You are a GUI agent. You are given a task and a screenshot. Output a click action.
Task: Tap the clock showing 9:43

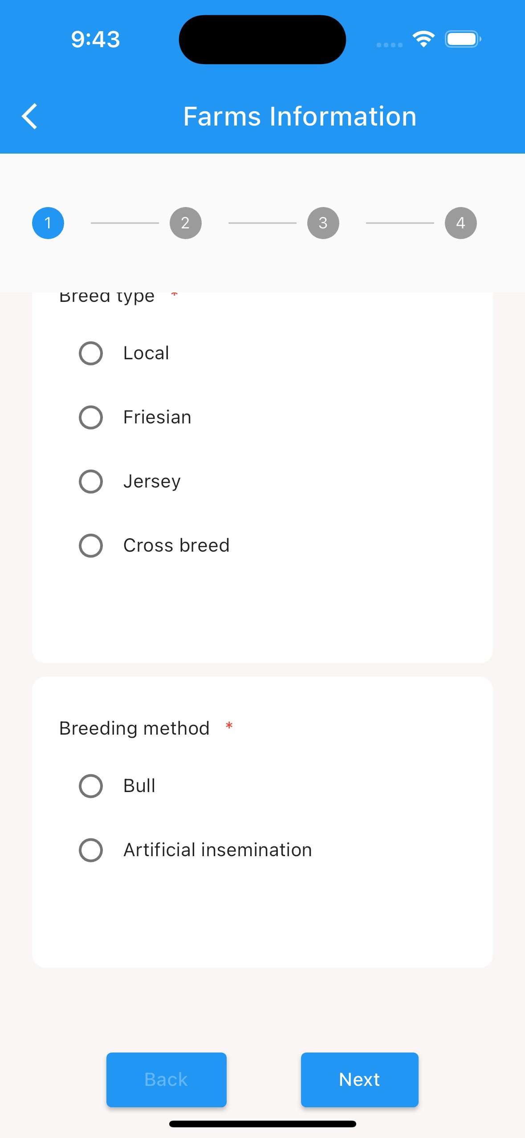coord(96,39)
